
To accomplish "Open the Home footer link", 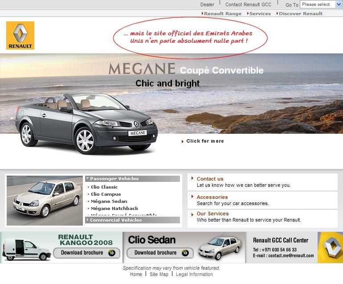I will pos(136,274).
